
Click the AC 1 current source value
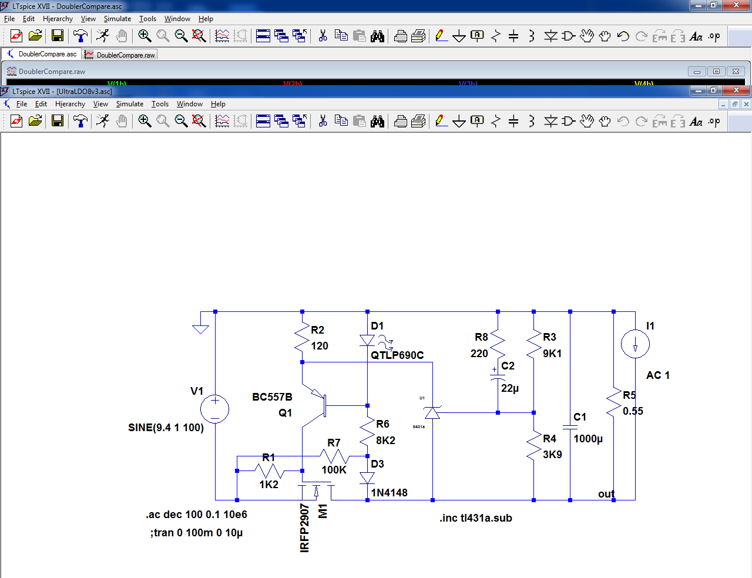point(658,375)
